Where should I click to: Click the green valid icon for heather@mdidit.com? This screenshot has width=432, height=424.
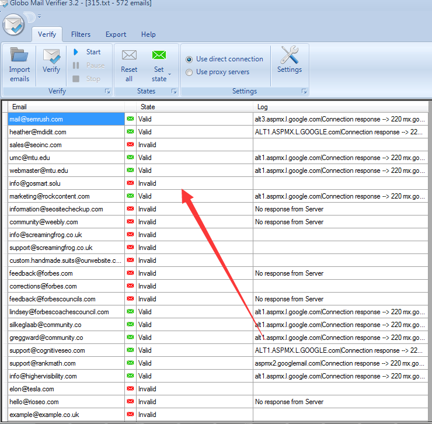130,131
